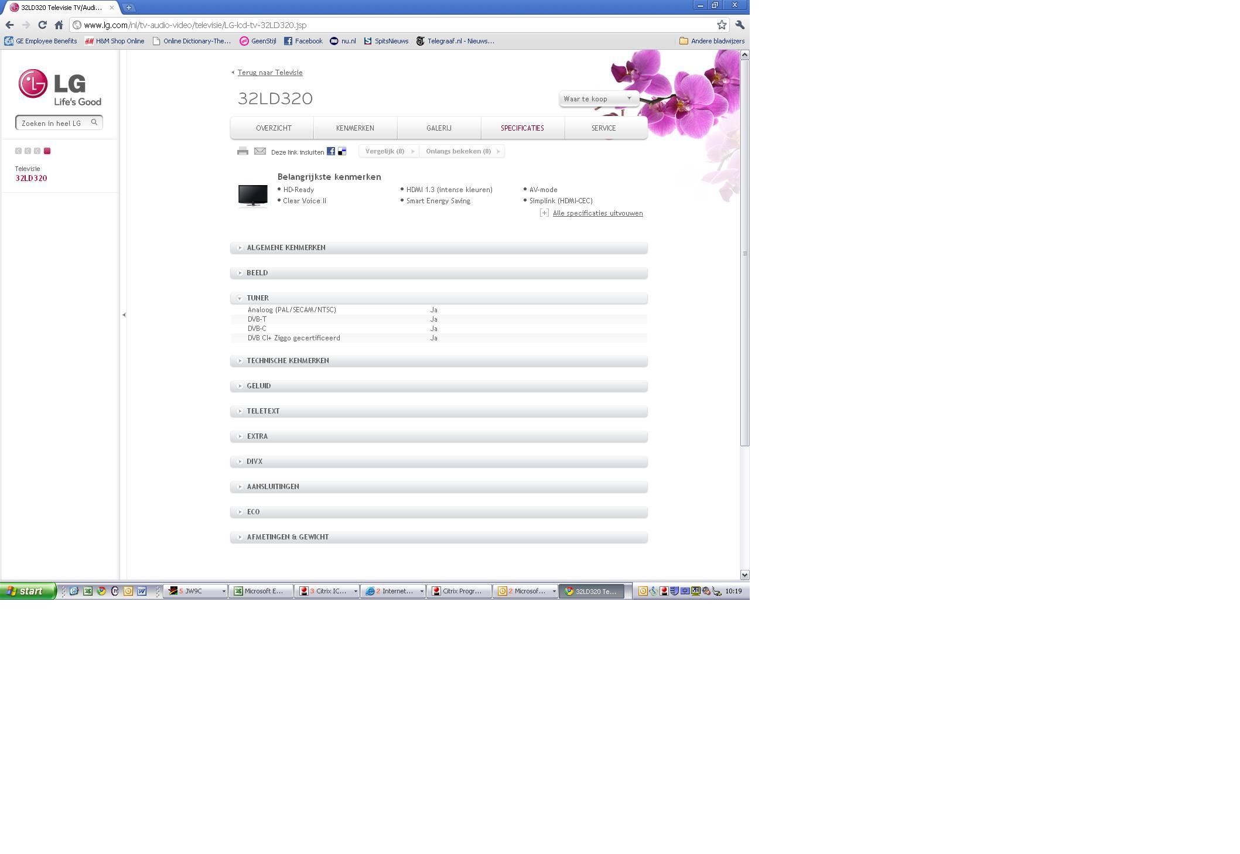Viewport: 1240px width, 854px height.
Task: Reload the page with refresh icon
Action: [42, 25]
